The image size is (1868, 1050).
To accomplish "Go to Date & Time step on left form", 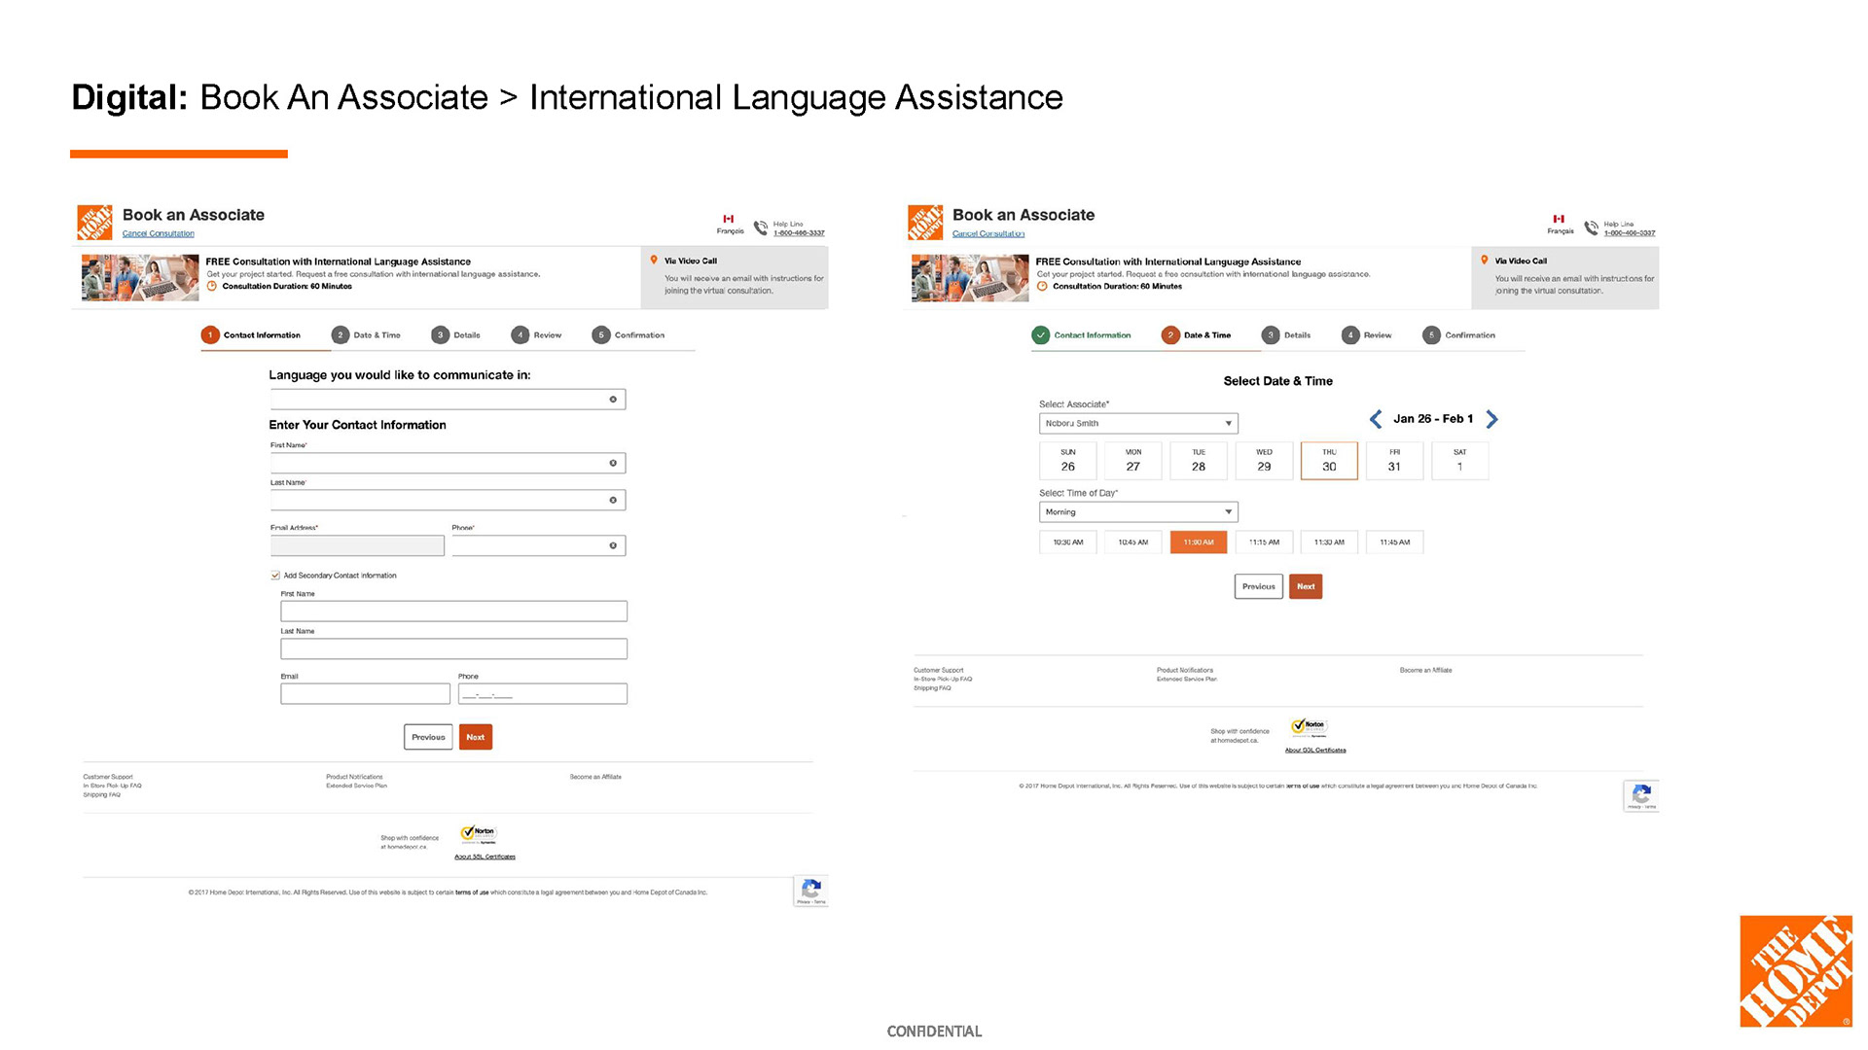I will pos(366,335).
